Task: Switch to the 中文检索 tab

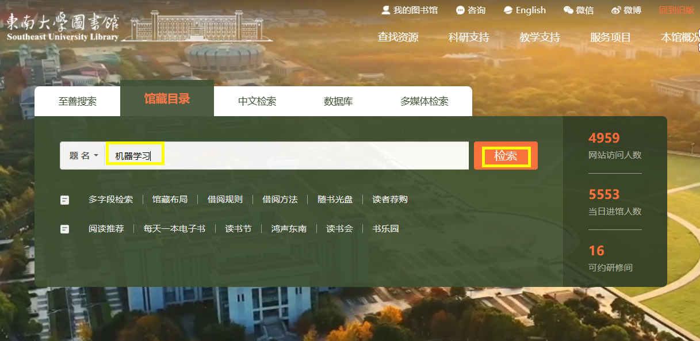Action: (257, 101)
